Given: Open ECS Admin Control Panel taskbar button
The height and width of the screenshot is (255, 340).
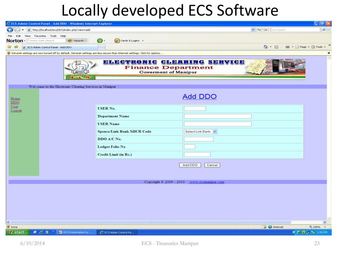Looking at the screenshot, I should pos(117,232).
